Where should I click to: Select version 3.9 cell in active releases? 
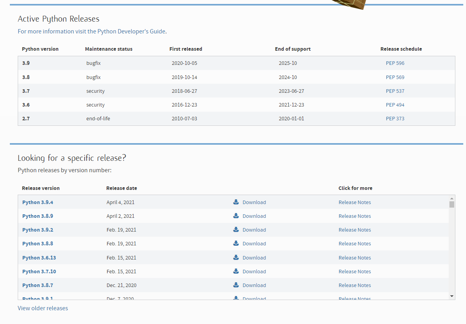26,63
